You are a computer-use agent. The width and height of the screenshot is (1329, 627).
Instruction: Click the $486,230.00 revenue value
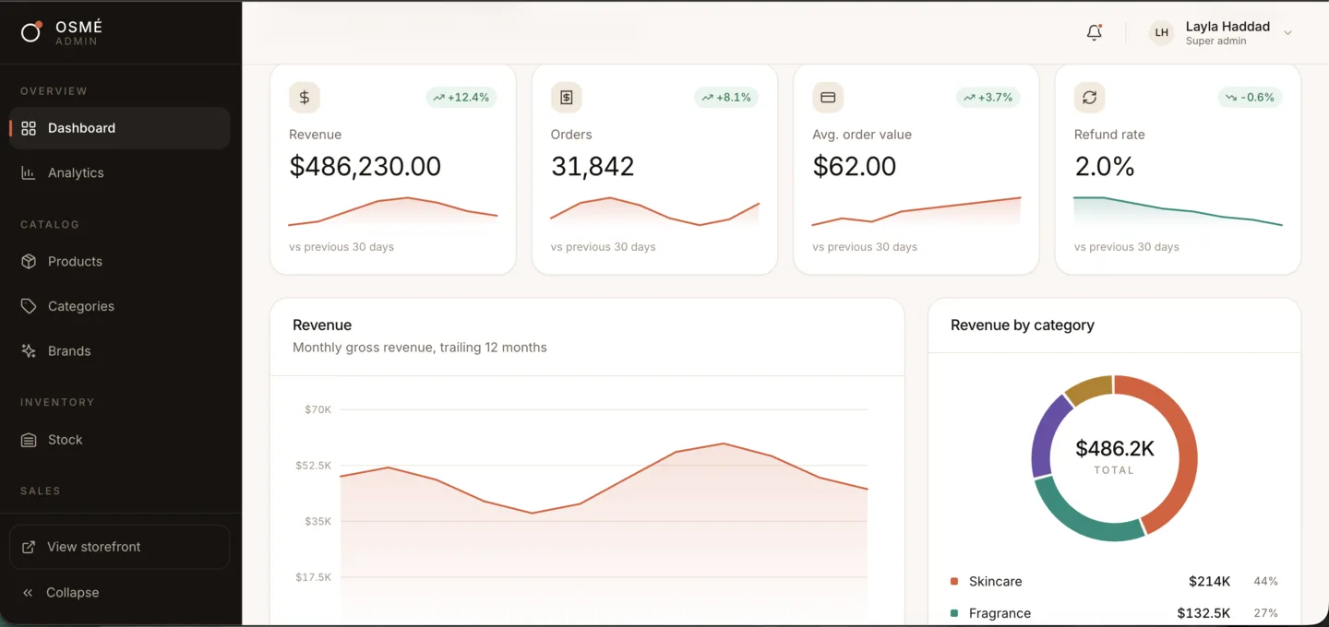coord(365,166)
